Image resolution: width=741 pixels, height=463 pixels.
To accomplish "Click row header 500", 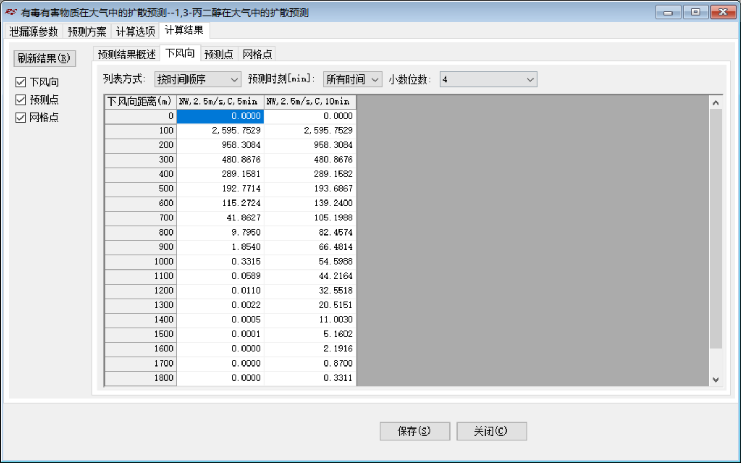I will point(141,189).
